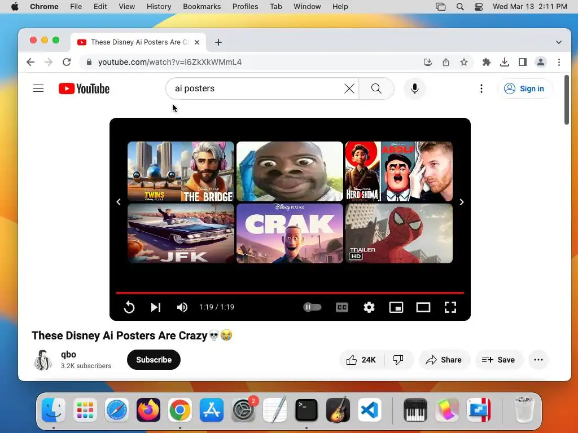
Task: Click the search magnifier button
Action: coord(376,89)
